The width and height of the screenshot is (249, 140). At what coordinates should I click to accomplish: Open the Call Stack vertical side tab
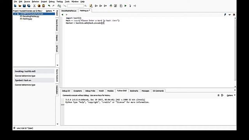(x=57, y=48)
